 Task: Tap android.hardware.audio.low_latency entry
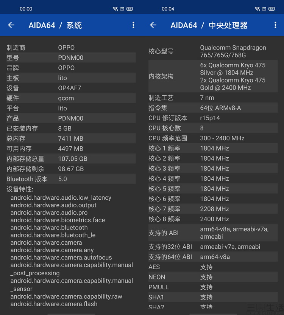tap(61, 198)
